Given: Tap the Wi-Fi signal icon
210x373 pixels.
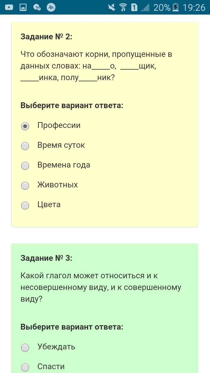Looking at the screenshot, I should click(x=123, y=7).
